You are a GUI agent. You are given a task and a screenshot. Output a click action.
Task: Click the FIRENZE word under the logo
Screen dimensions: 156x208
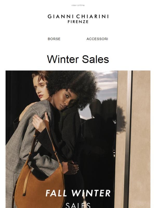pyautogui.click(x=78, y=22)
